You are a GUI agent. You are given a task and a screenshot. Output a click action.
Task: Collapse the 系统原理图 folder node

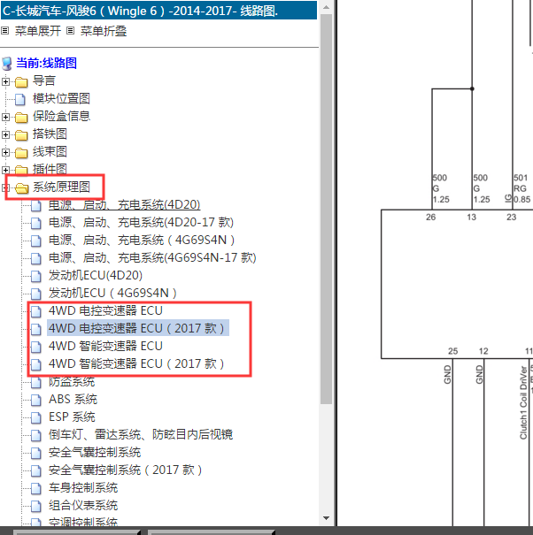pos(5,187)
